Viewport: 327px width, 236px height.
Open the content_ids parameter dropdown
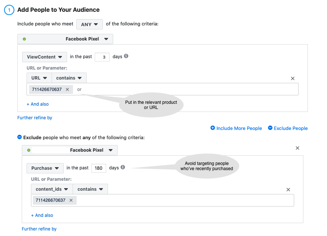point(52,189)
